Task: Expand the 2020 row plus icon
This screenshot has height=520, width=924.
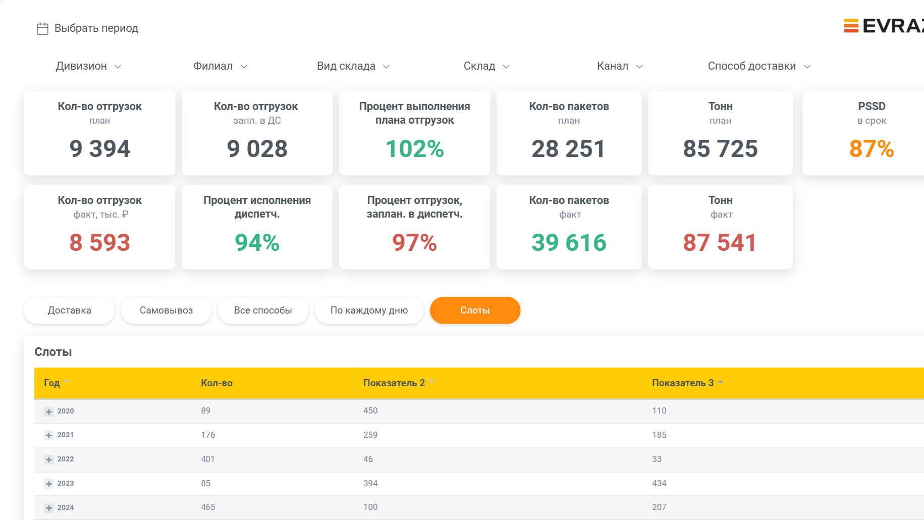Action: [x=49, y=411]
